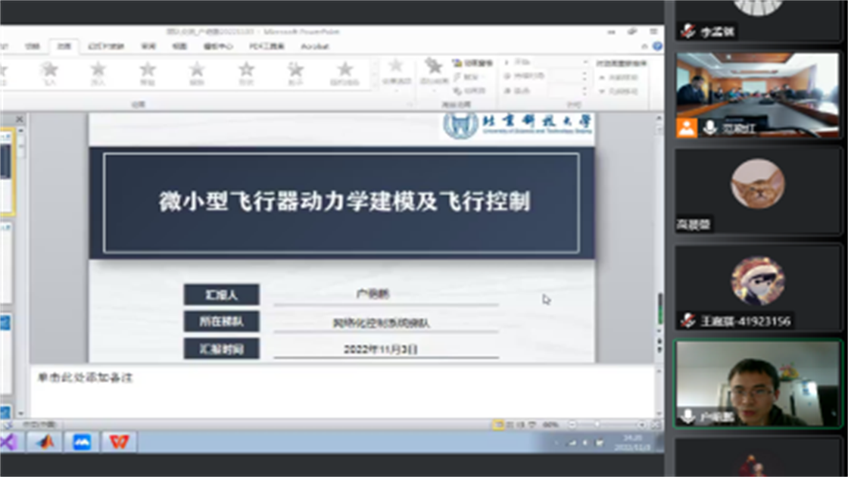
Task: Open MATLAB from the taskbar
Action: (x=44, y=443)
